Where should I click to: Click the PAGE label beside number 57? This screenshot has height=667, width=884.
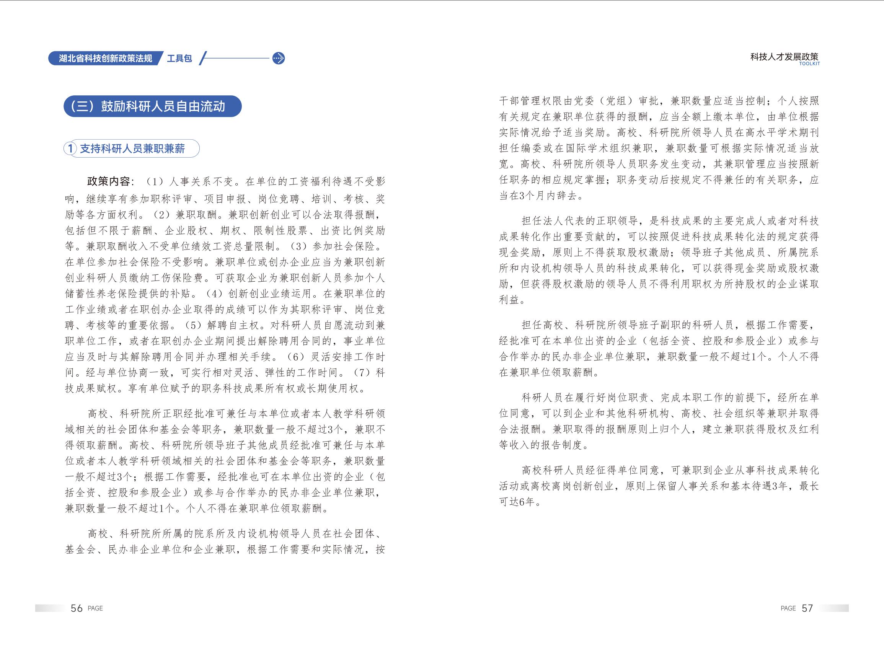[x=788, y=608]
